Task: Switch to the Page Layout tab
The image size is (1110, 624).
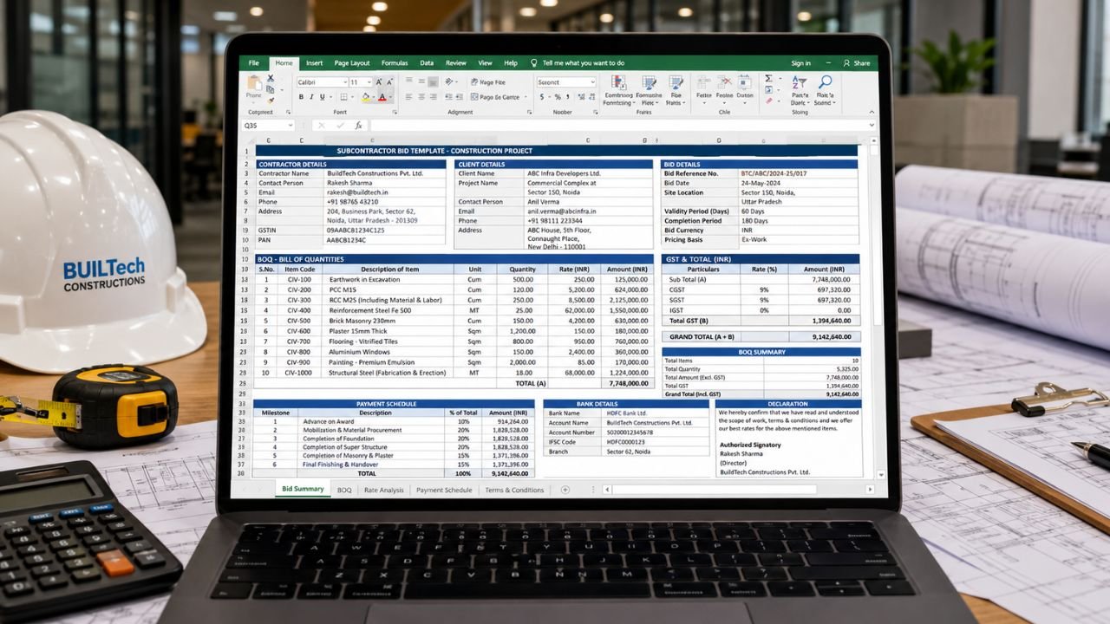Action: pos(352,63)
